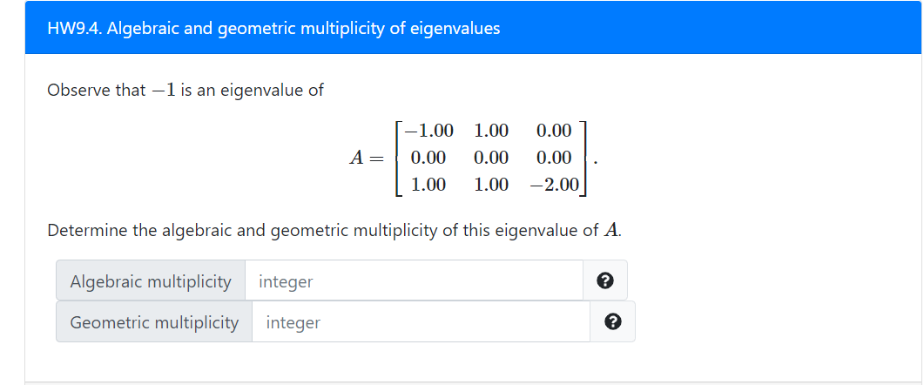This screenshot has height=385, width=924.
Task: Click the word "eigenvalues" in the header
Action: pyautogui.click(x=457, y=28)
